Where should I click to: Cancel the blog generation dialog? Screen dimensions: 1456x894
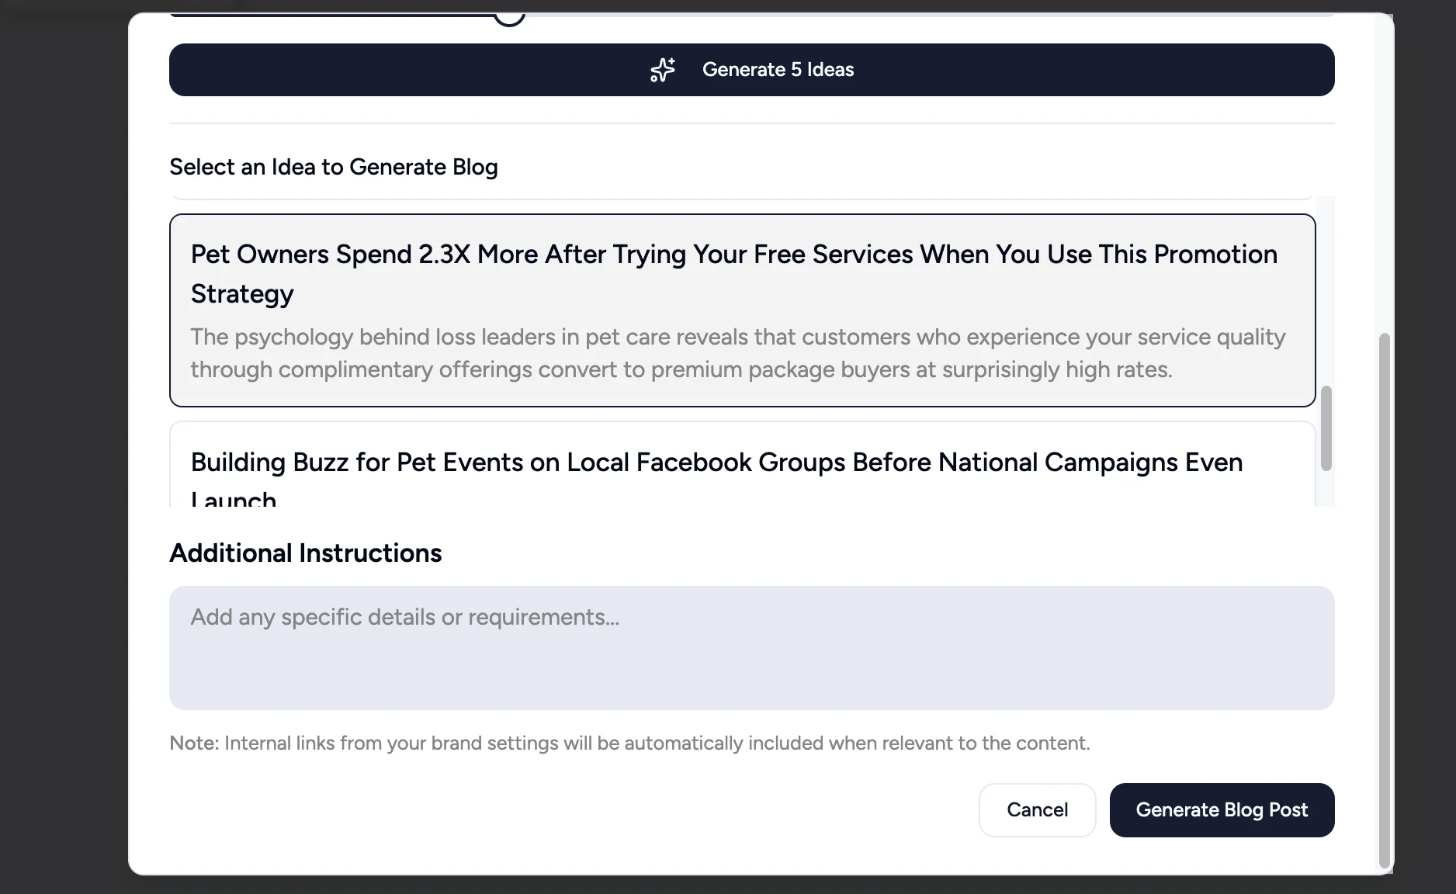pos(1037,810)
